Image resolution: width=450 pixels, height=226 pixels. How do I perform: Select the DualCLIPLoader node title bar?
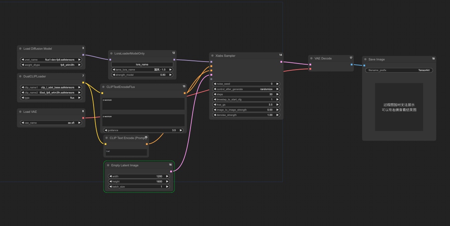pos(50,76)
